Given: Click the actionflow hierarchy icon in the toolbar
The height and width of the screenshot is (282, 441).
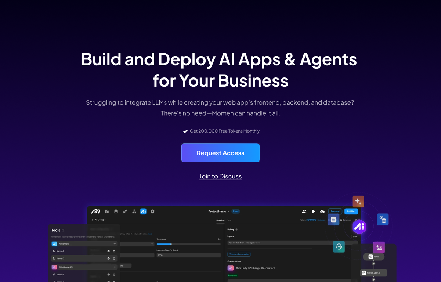Looking at the screenshot, I should click(134, 211).
